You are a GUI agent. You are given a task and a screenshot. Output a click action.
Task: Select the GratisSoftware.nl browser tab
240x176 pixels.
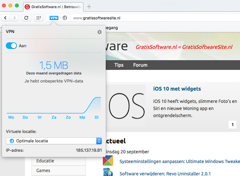(53, 6)
